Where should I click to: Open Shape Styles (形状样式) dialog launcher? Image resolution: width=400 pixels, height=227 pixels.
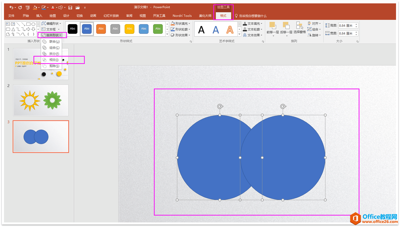click(191, 41)
